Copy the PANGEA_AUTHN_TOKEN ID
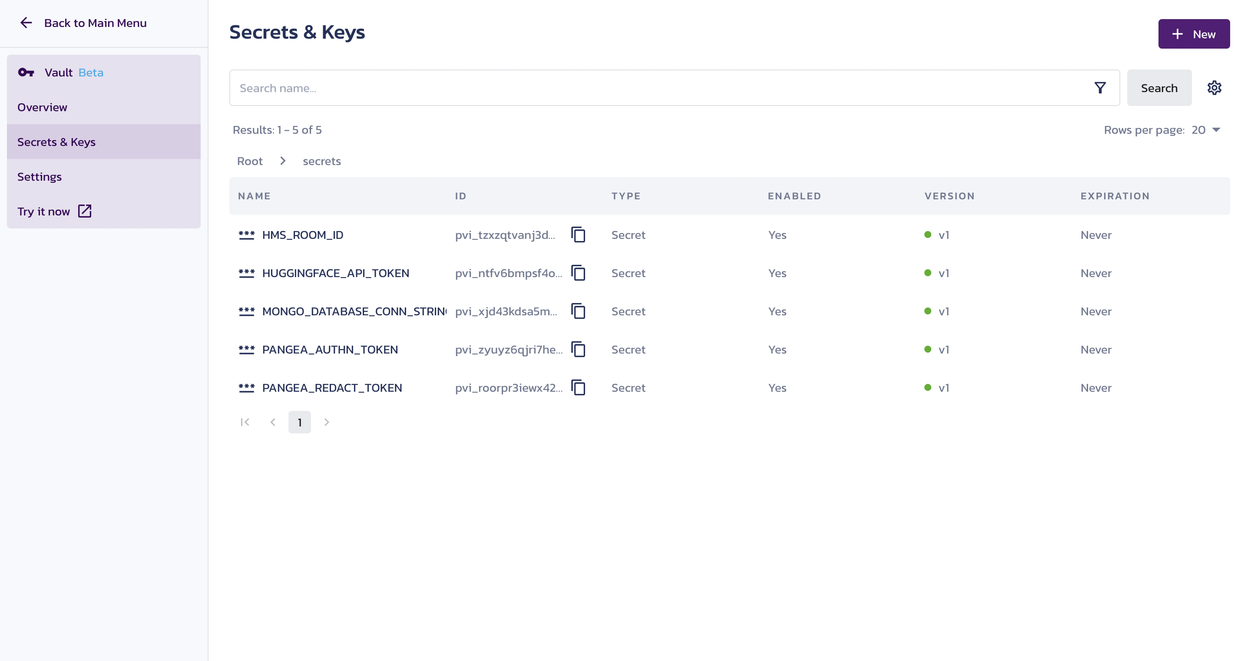This screenshot has height=661, width=1251. click(x=578, y=350)
